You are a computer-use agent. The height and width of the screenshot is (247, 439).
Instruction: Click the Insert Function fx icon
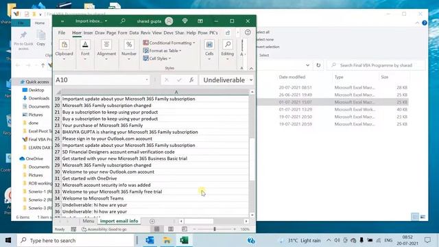pyautogui.click(x=191, y=80)
